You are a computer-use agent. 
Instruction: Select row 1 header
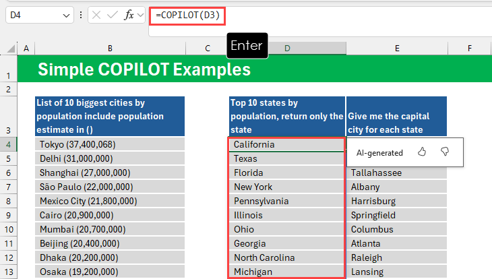(x=9, y=69)
